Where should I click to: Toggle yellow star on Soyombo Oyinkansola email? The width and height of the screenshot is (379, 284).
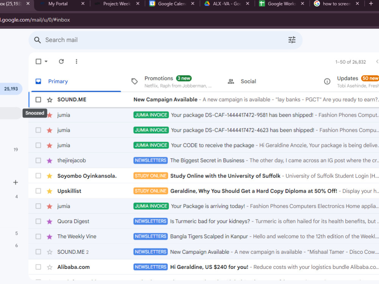point(50,176)
